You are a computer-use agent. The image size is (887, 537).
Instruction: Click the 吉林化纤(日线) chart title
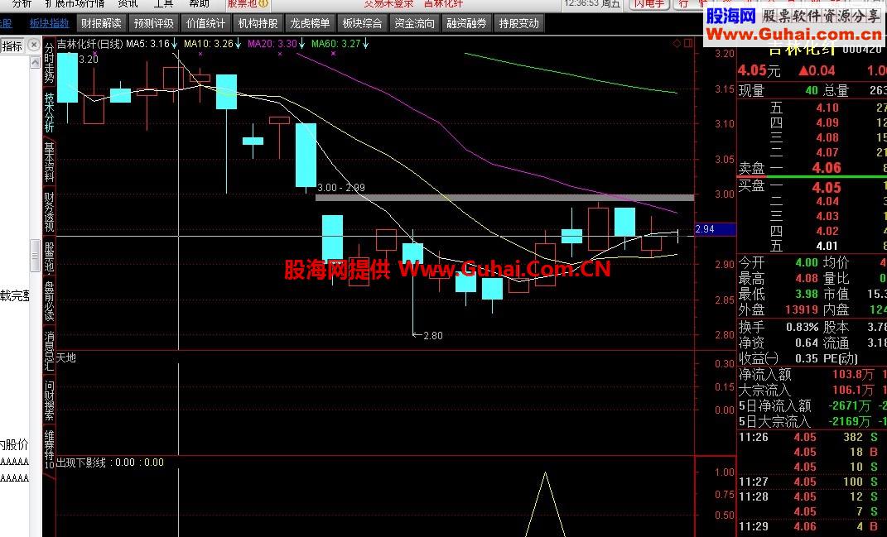(90, 44)
